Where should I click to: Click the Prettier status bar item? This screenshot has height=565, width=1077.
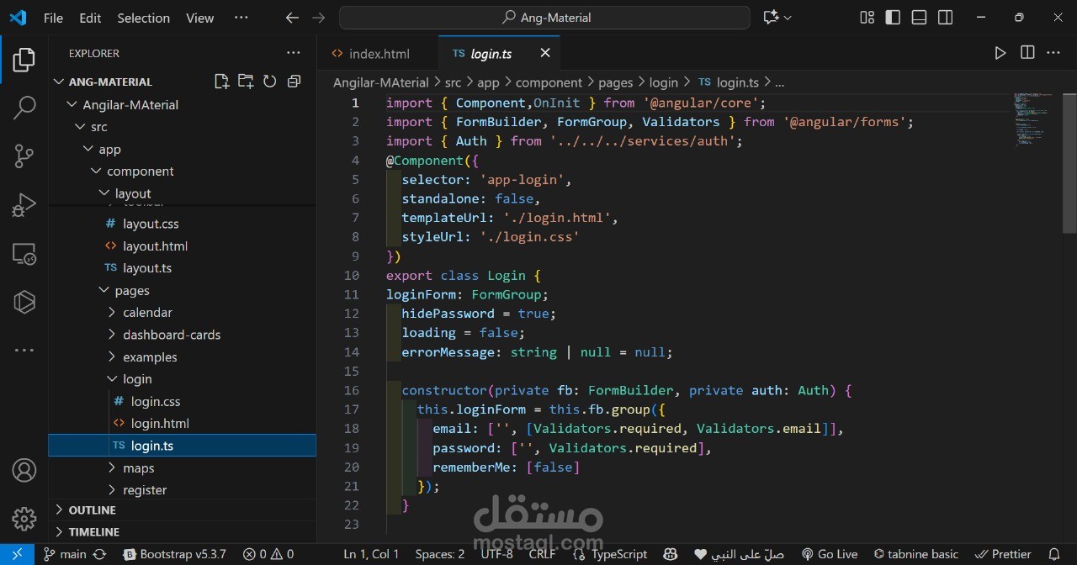coord(1002,554)
